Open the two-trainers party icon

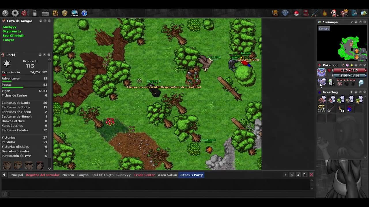click(x=344, y=13)
